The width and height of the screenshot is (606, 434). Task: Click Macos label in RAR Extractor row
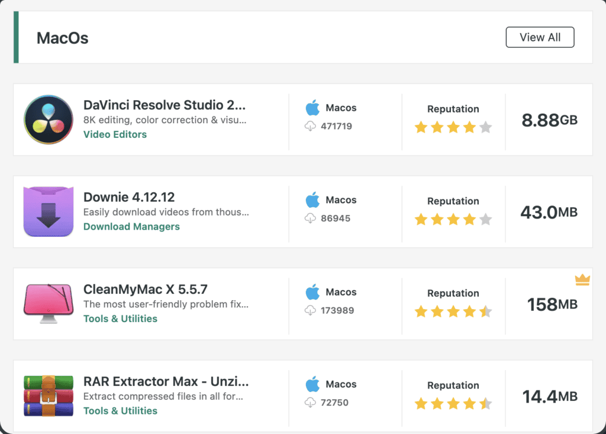[x=341, y=384]
